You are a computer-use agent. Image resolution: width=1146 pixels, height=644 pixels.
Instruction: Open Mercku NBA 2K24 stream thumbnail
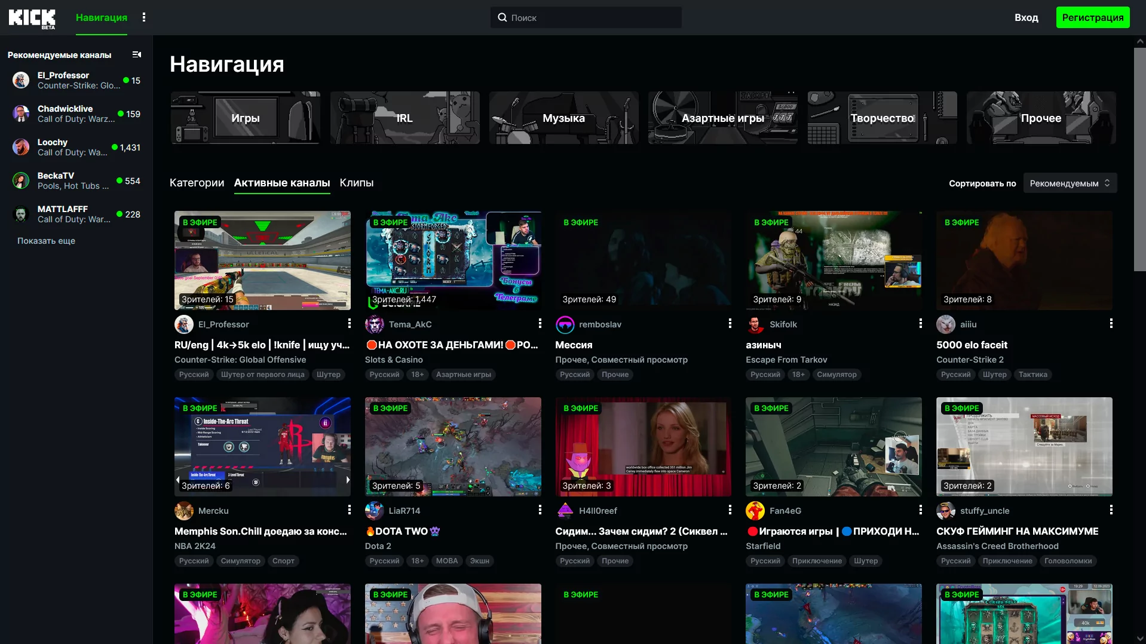coord(262,447)
